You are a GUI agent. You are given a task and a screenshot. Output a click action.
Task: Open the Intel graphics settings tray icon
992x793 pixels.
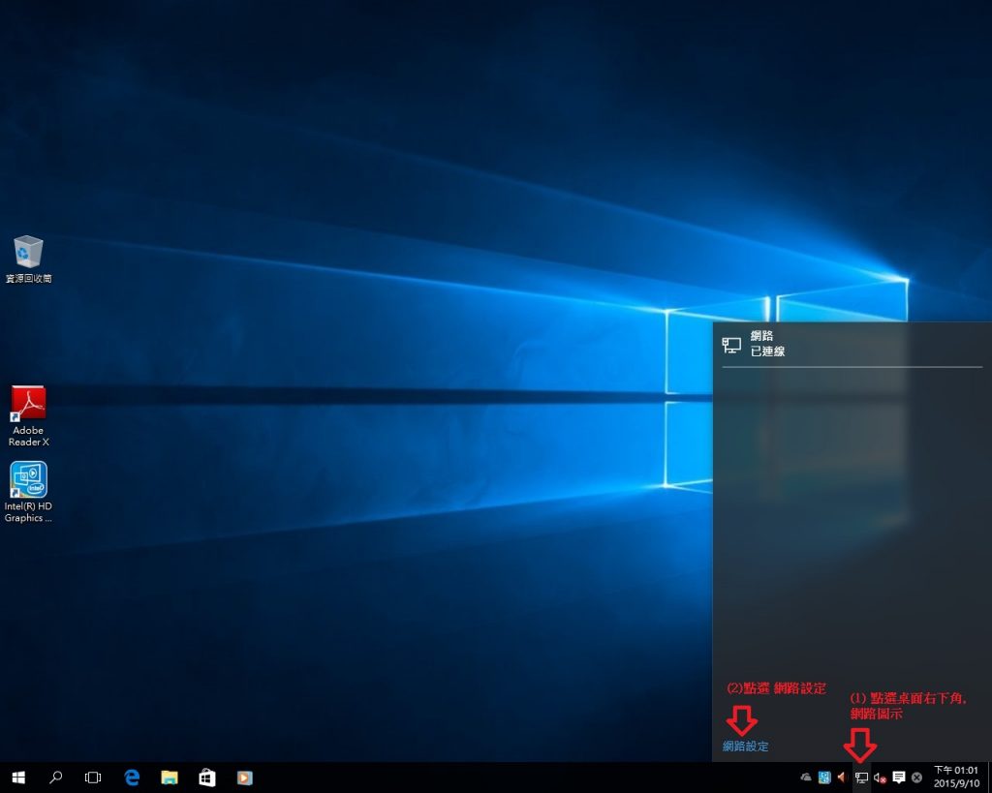pos(824,777)
